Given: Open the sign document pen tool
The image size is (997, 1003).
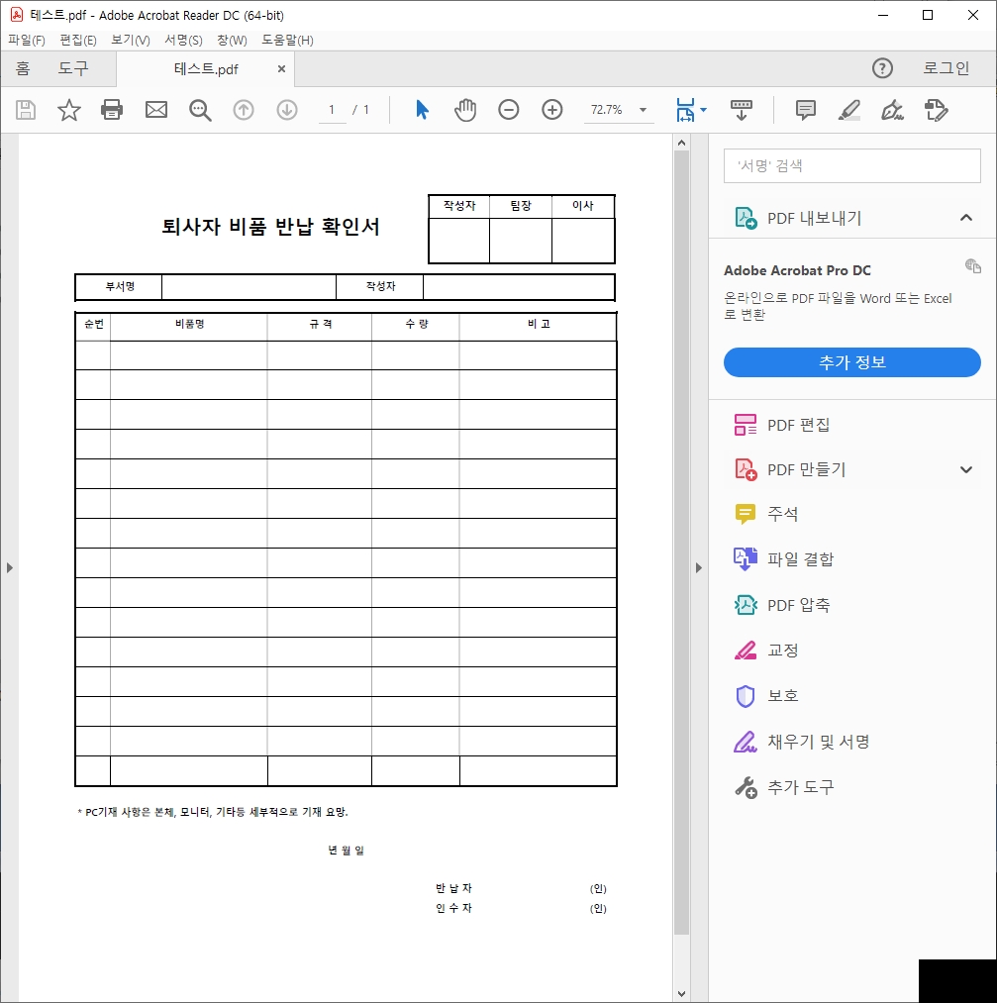Looking at the screenshot, I should point(893,110).
